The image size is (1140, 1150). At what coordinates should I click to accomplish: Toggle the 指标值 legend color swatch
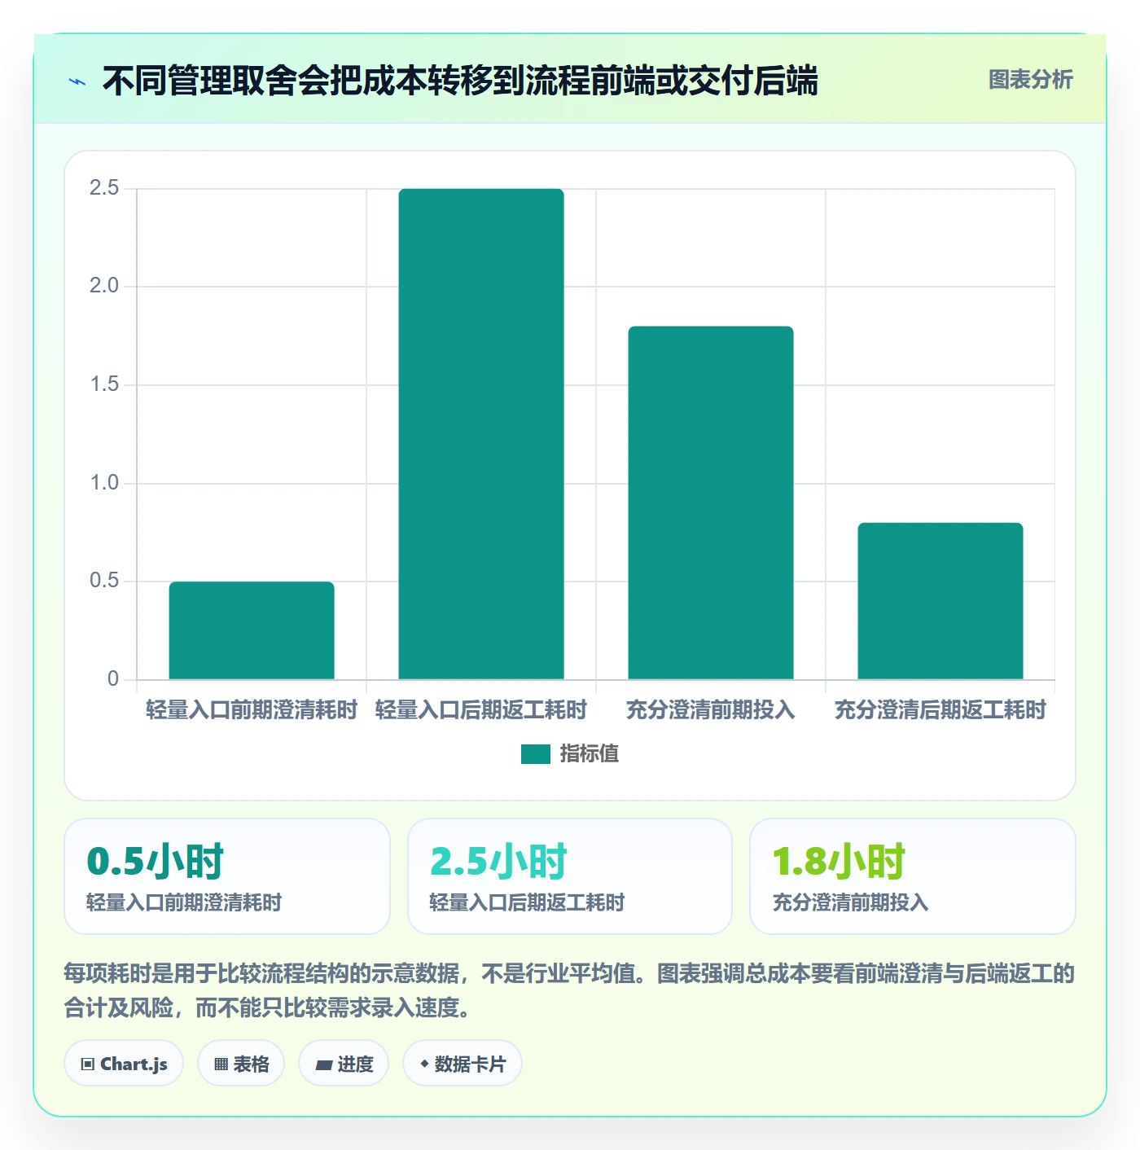pyautogui.click(x=535, y=754)
